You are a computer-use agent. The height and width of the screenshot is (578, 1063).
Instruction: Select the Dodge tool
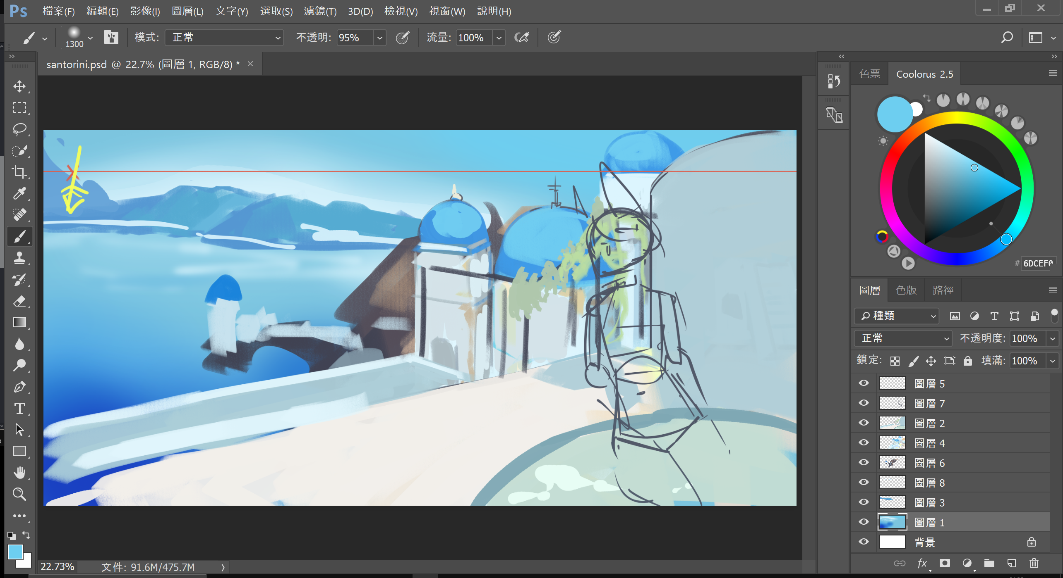19,366
